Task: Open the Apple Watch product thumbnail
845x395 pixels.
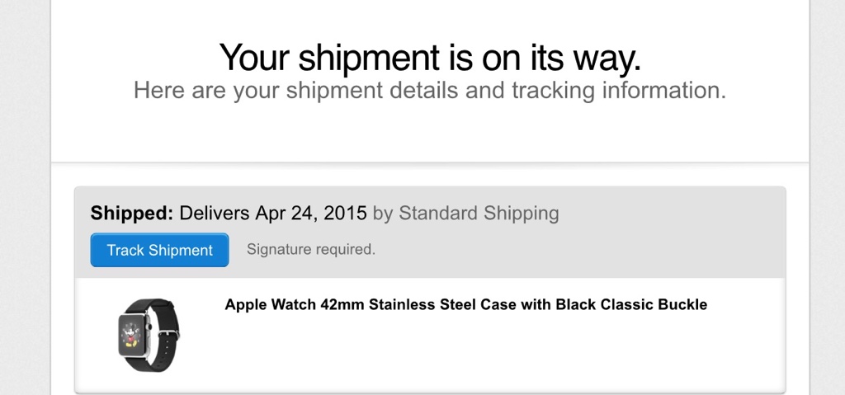Action: point(149,335)
